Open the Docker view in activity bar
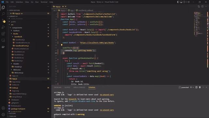This screenshot has width=209, height=118. [3, 47]
